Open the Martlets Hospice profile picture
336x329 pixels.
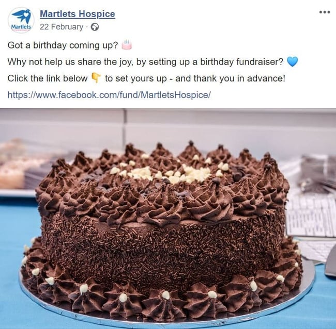click(x=21, y=20)
